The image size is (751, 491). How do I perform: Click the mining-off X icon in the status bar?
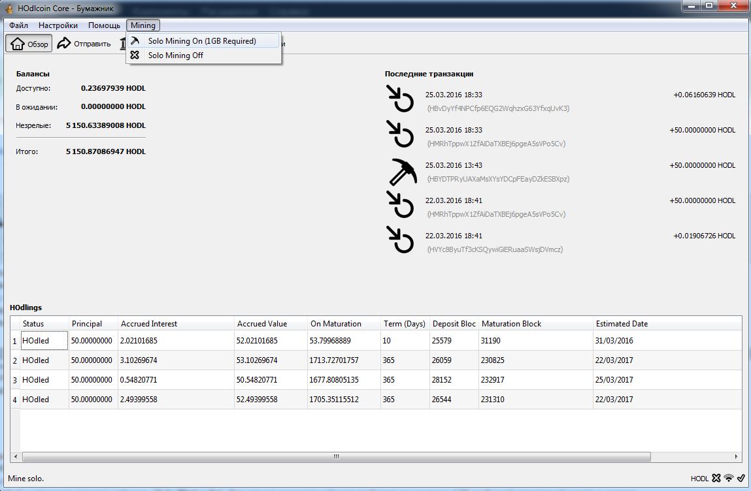point(716,478)
